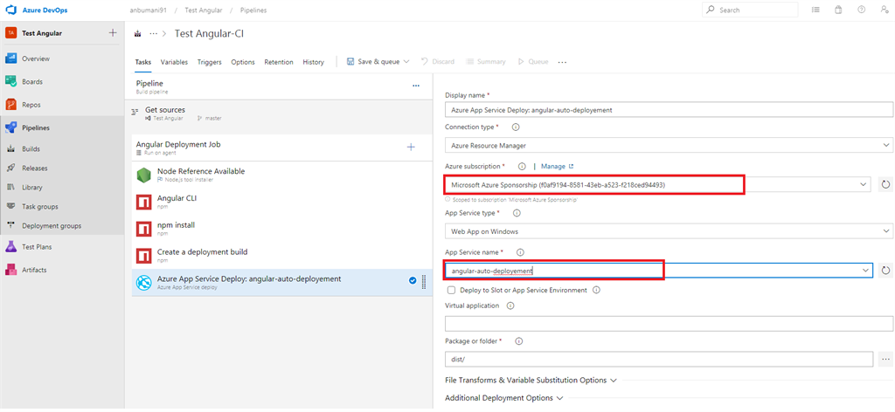Click the Boards sidebar icon

[10, 81]
